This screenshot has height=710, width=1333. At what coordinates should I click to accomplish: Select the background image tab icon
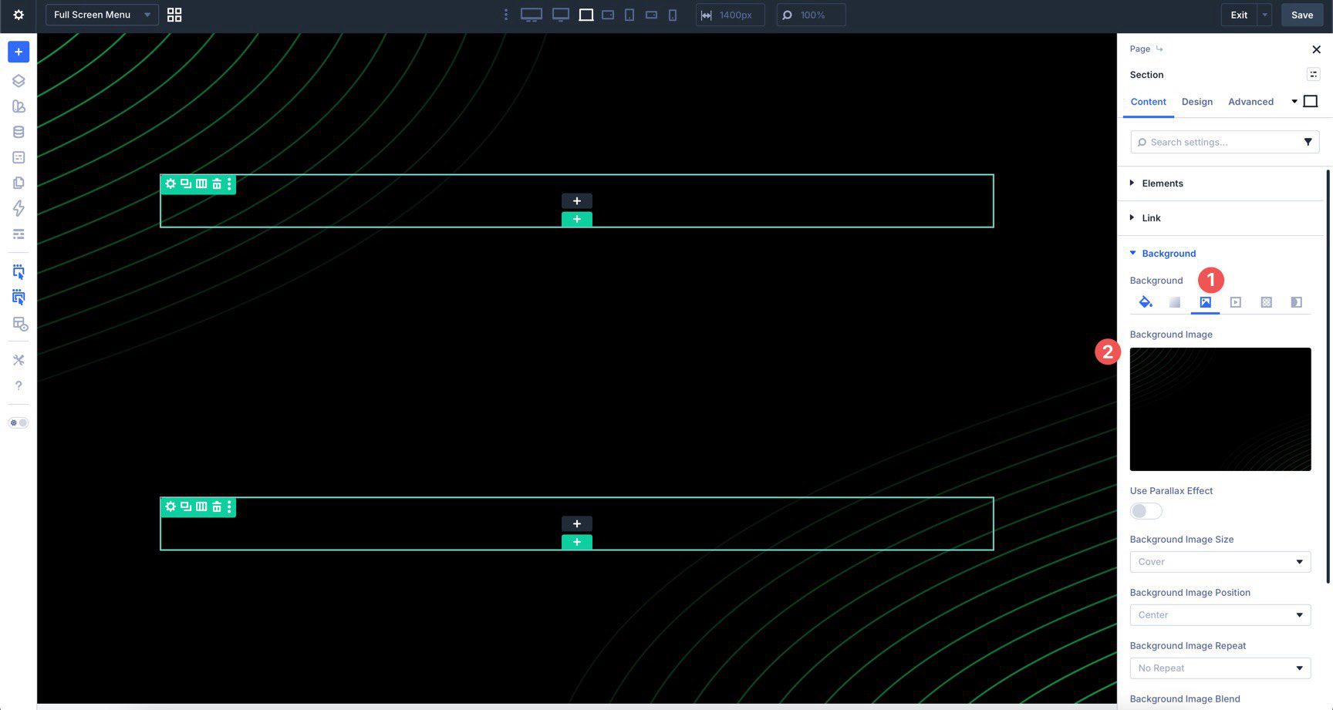[x=1205, y=302]
